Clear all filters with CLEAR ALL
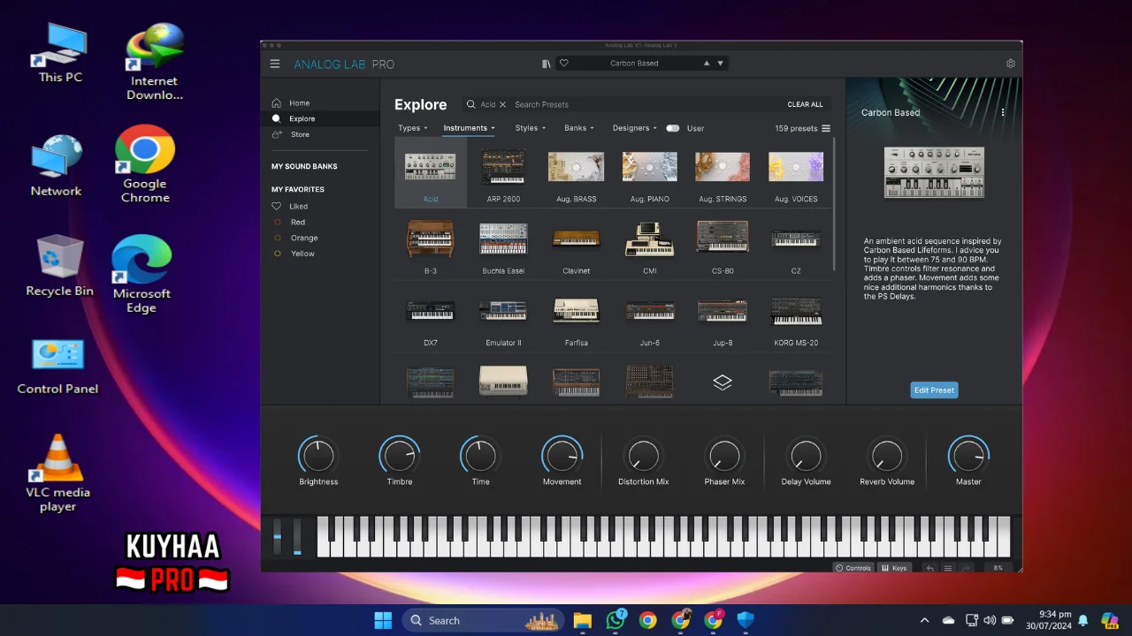 pyautogui.click(x=805, y=104)
